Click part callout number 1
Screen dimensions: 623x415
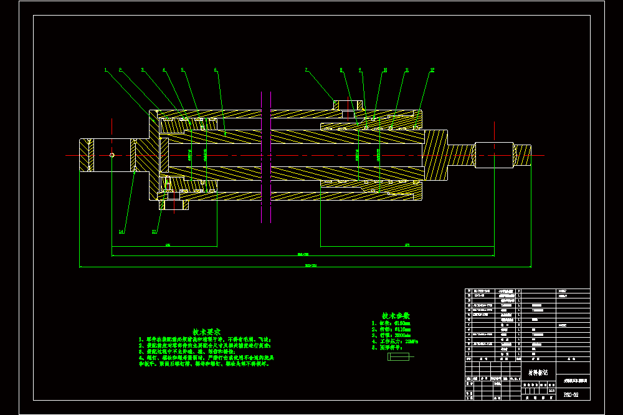pos(106,70)
